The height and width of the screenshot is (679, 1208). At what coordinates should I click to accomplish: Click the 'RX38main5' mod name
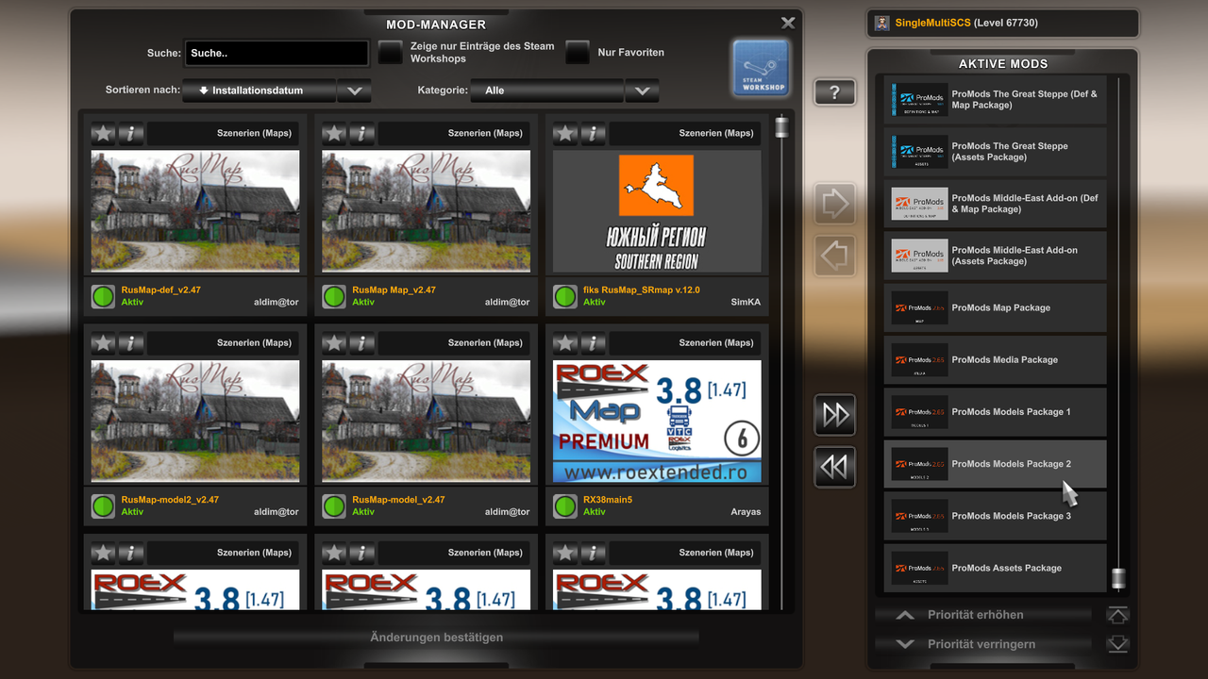click(608, 500)
